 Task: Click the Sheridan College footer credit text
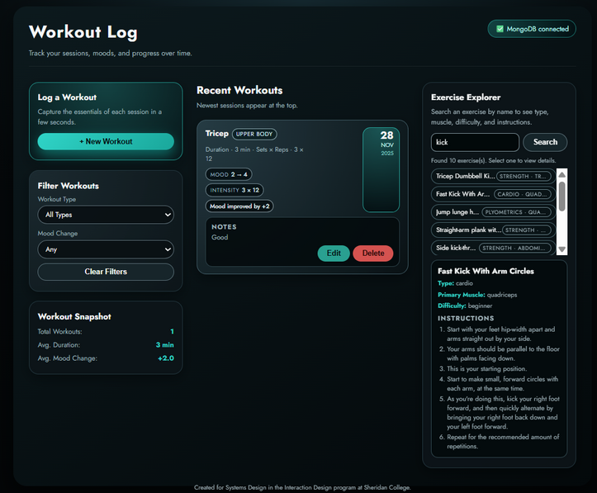(x=302, y=487)
